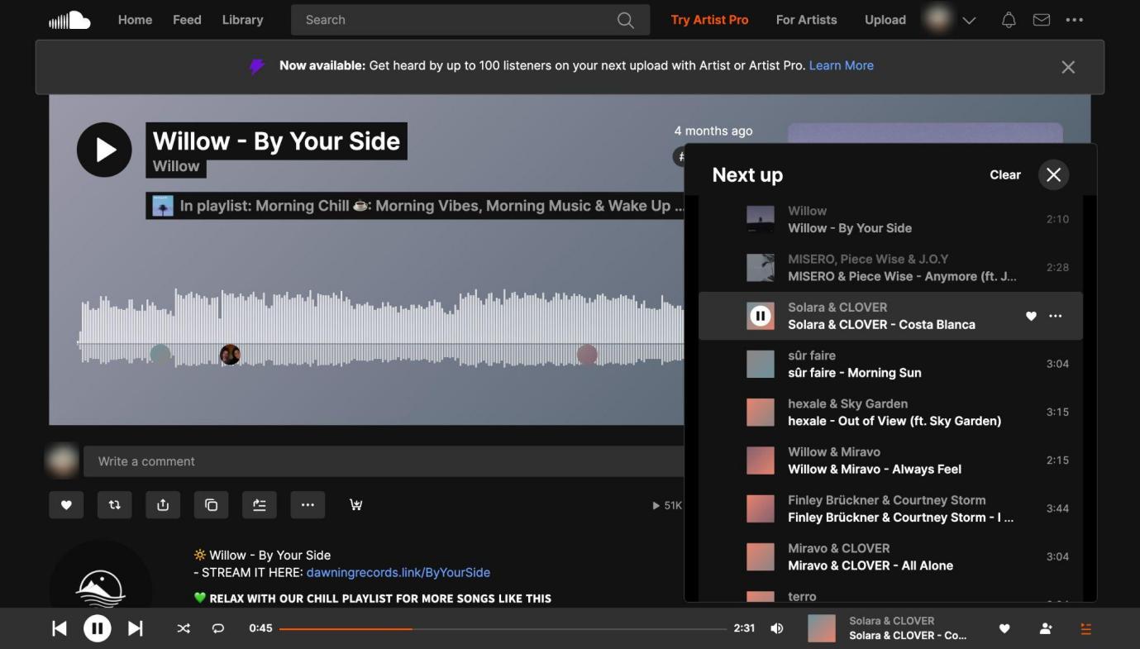Image resolution: width=1140 pixels, height=649 pixels.
Task: Pause playback in the bottom player
Action: tap(98, 629)
